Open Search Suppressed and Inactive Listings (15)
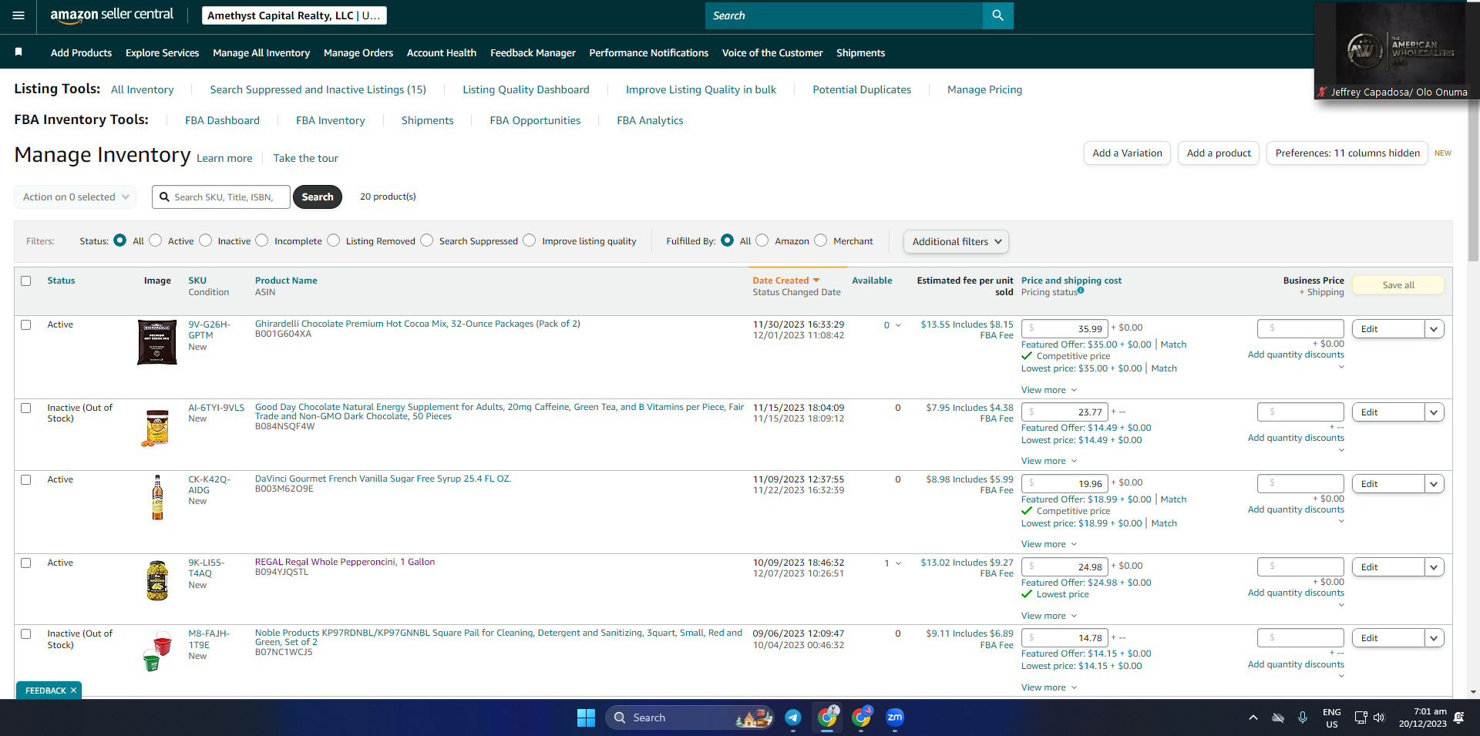 click(x=318, y=89)
